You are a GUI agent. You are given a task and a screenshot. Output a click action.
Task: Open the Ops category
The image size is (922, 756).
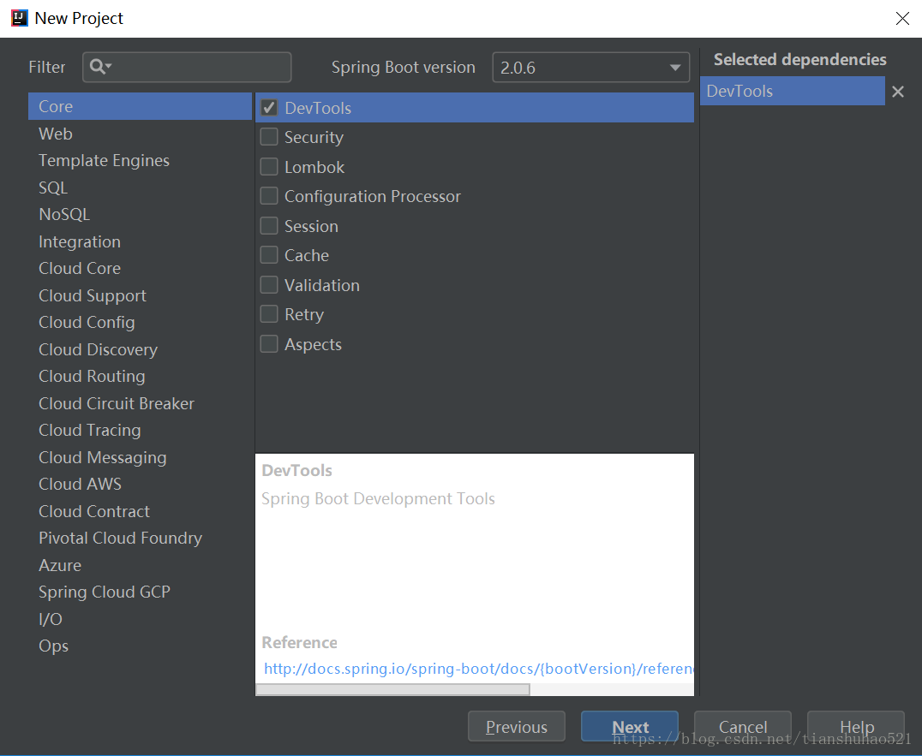pyautogui.click(x=140, y=646)
